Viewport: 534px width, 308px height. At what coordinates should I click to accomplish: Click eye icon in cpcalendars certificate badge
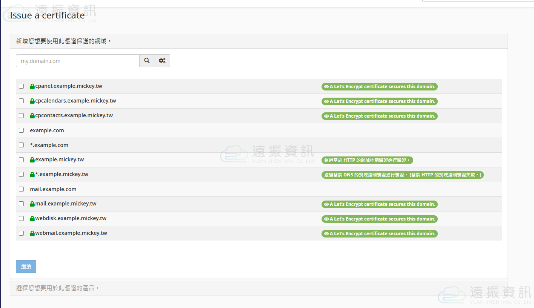tap(326, 101)
